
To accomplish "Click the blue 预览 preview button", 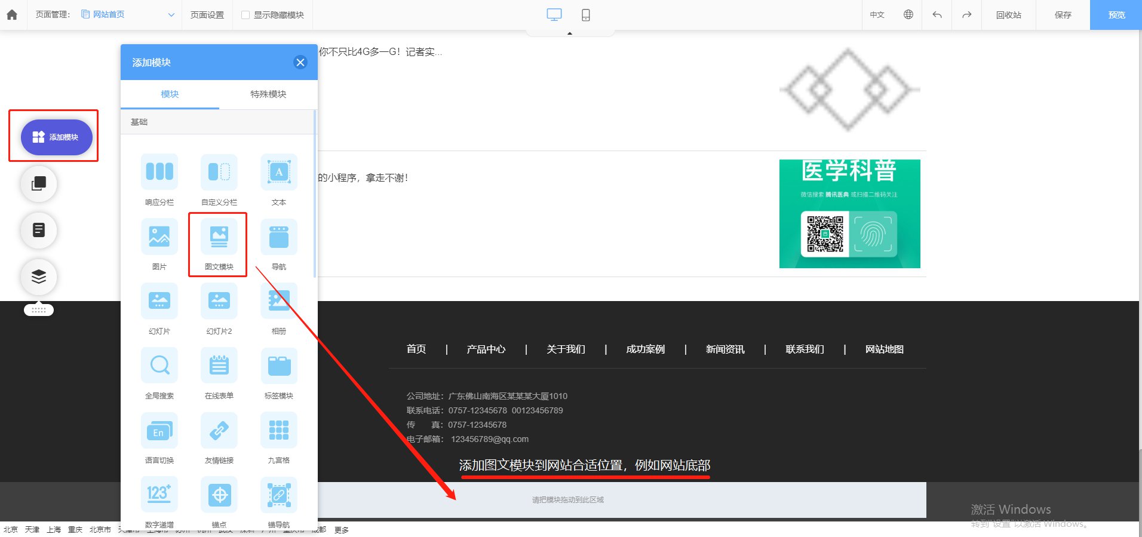I will (1116, 15).
